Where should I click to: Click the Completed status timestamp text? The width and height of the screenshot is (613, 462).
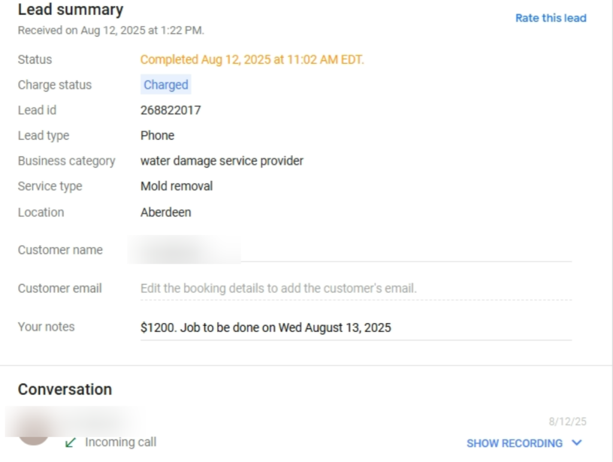(252, 59)
